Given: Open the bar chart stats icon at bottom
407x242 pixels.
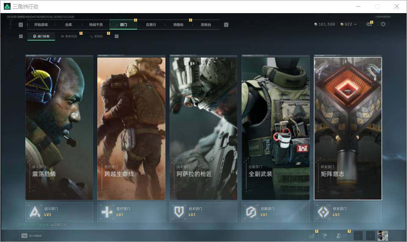Looking at the screenshot, I should [311, 236].
